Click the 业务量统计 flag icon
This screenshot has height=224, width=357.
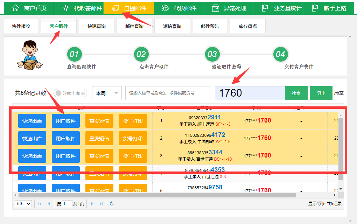(x=265, y=7)
